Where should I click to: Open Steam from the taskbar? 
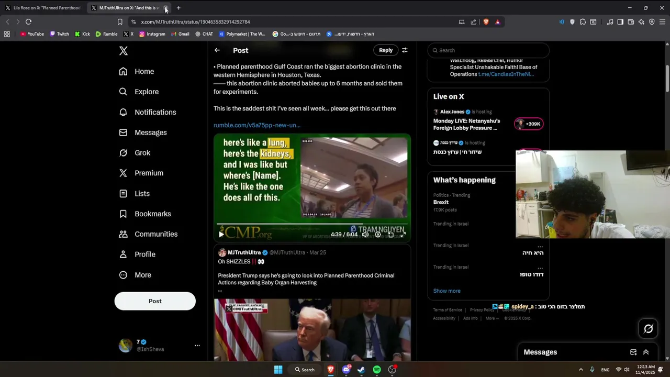tap(361, 370)
